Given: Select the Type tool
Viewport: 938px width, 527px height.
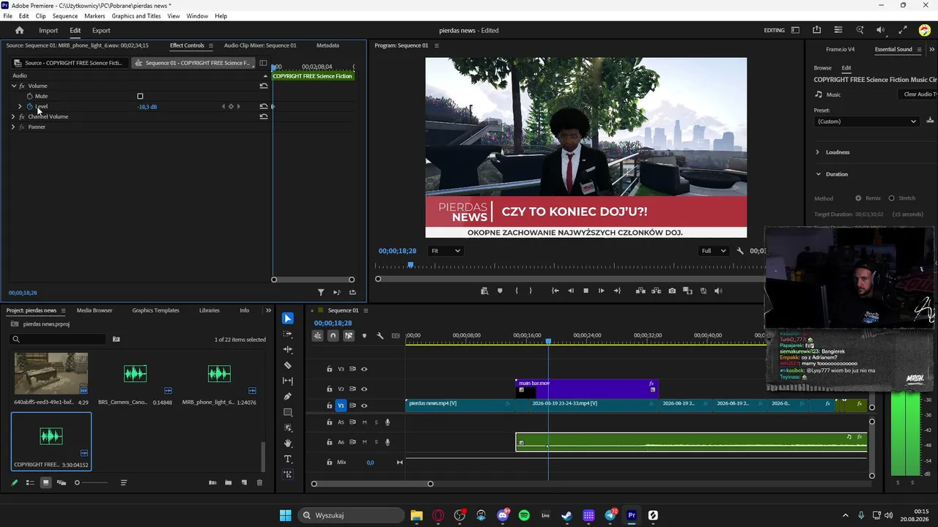Looking at the screenshot, I should [x=287, y=459].
